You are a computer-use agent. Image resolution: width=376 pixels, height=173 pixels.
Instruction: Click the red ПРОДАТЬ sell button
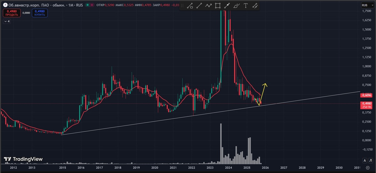tap(12, 13)
